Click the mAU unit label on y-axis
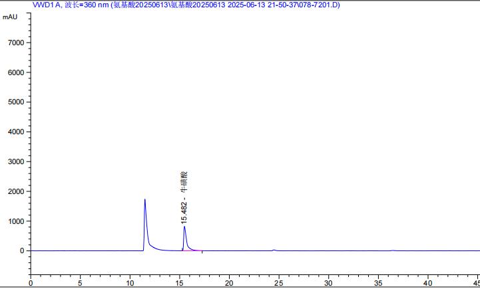 pos(10,16)
